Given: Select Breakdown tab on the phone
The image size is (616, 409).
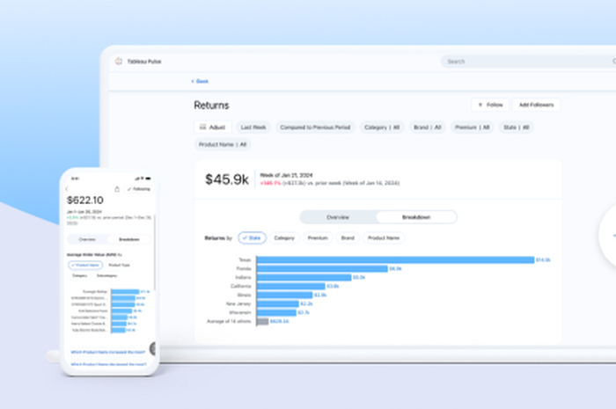Looking at the screenshot, I should pyautogui.click(x=129, y=239).
